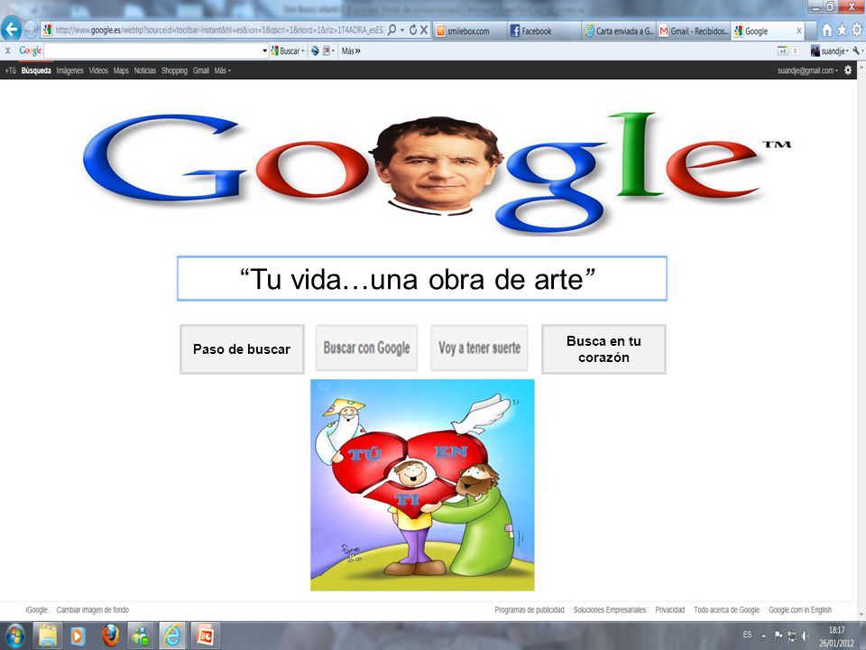This screenshot has width=866, height=650.
Task: Close the Google tab
Action: 798,32
